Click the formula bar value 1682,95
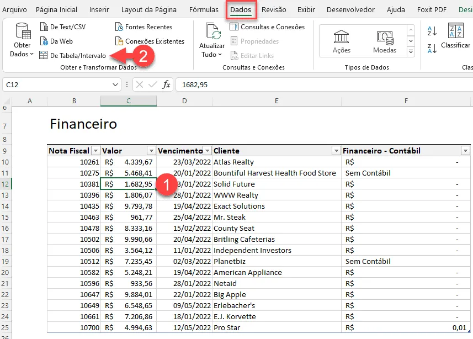473x339 pixels. point(195,85)
